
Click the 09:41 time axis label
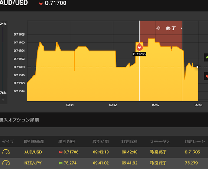70,105
